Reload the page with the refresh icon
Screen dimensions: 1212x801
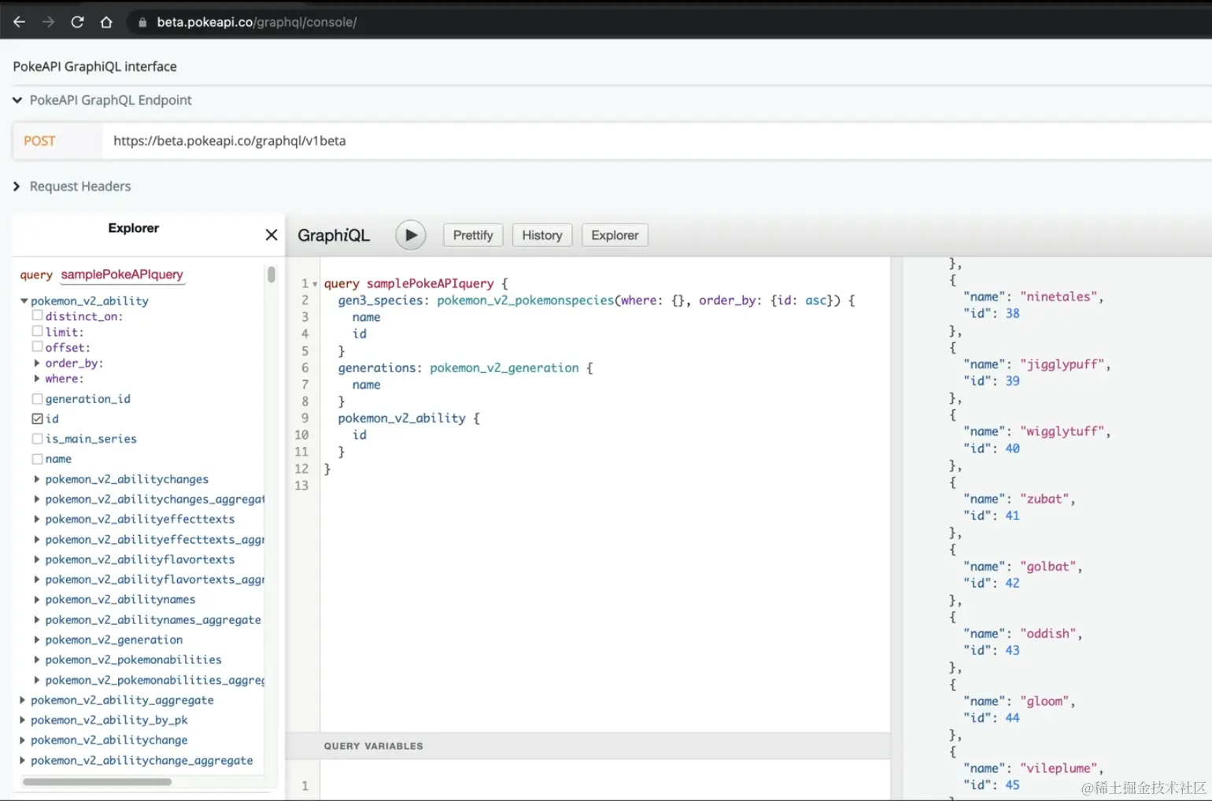click(x=77, y=22)
